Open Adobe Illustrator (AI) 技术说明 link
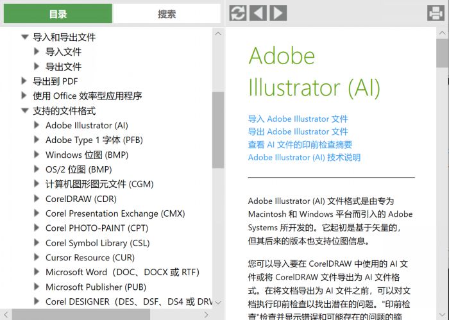Viewport: 449px width, 320px height. [304, 157]
